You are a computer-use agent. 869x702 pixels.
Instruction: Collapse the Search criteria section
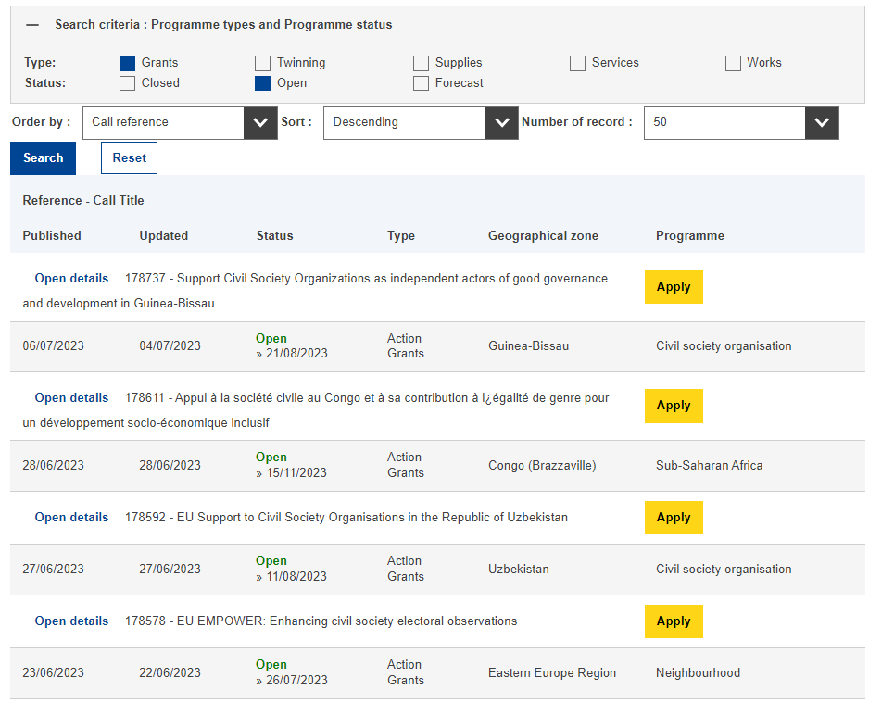click(32, 25)
